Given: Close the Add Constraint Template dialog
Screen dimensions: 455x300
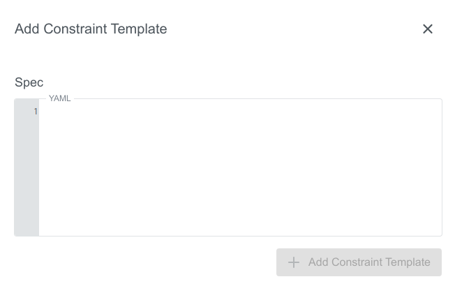Looking at the screenshot, I should click(x=428, y=29).
